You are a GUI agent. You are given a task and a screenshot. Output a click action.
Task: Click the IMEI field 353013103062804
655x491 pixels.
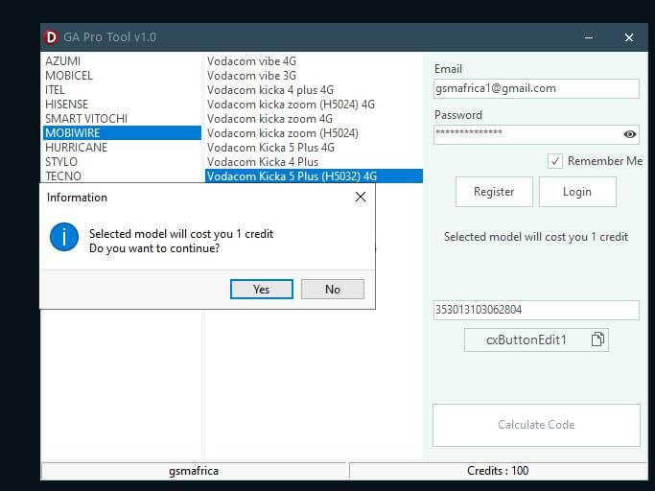[536, 310]
